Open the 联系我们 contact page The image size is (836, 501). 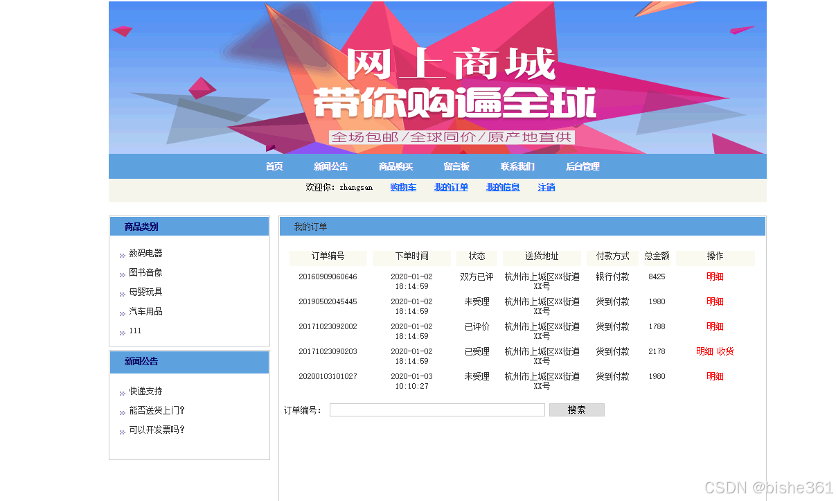pyautogui.click(x=517, y=166)
